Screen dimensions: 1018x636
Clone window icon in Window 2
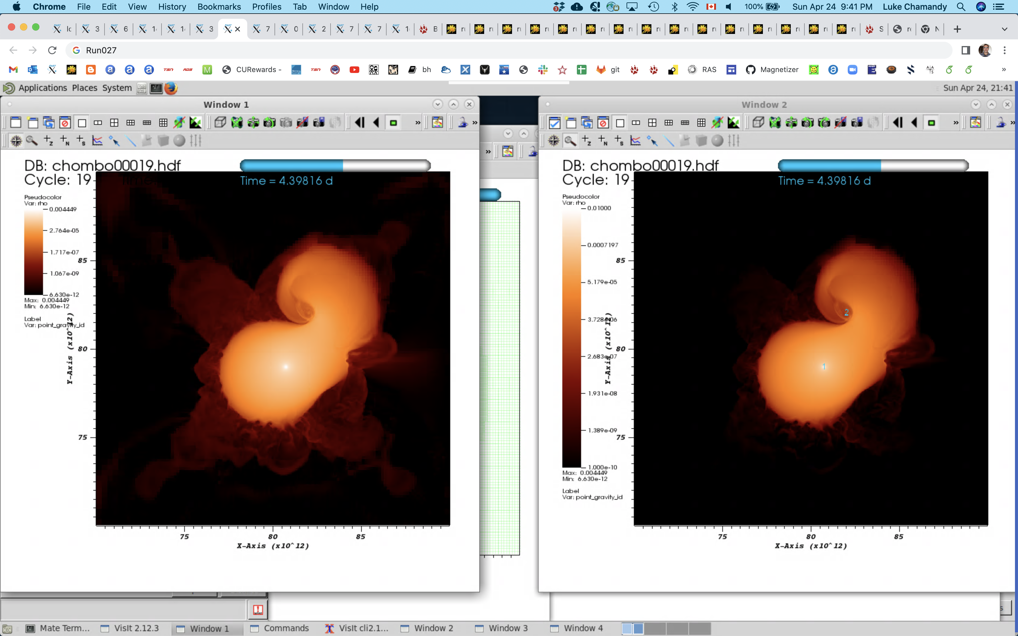(587, 122)
